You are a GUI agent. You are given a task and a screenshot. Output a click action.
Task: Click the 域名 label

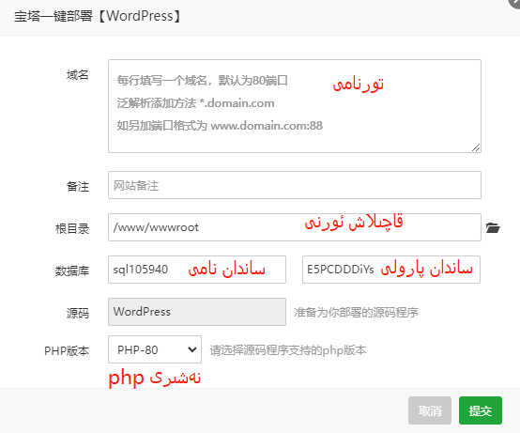click(x=78, y=75)
